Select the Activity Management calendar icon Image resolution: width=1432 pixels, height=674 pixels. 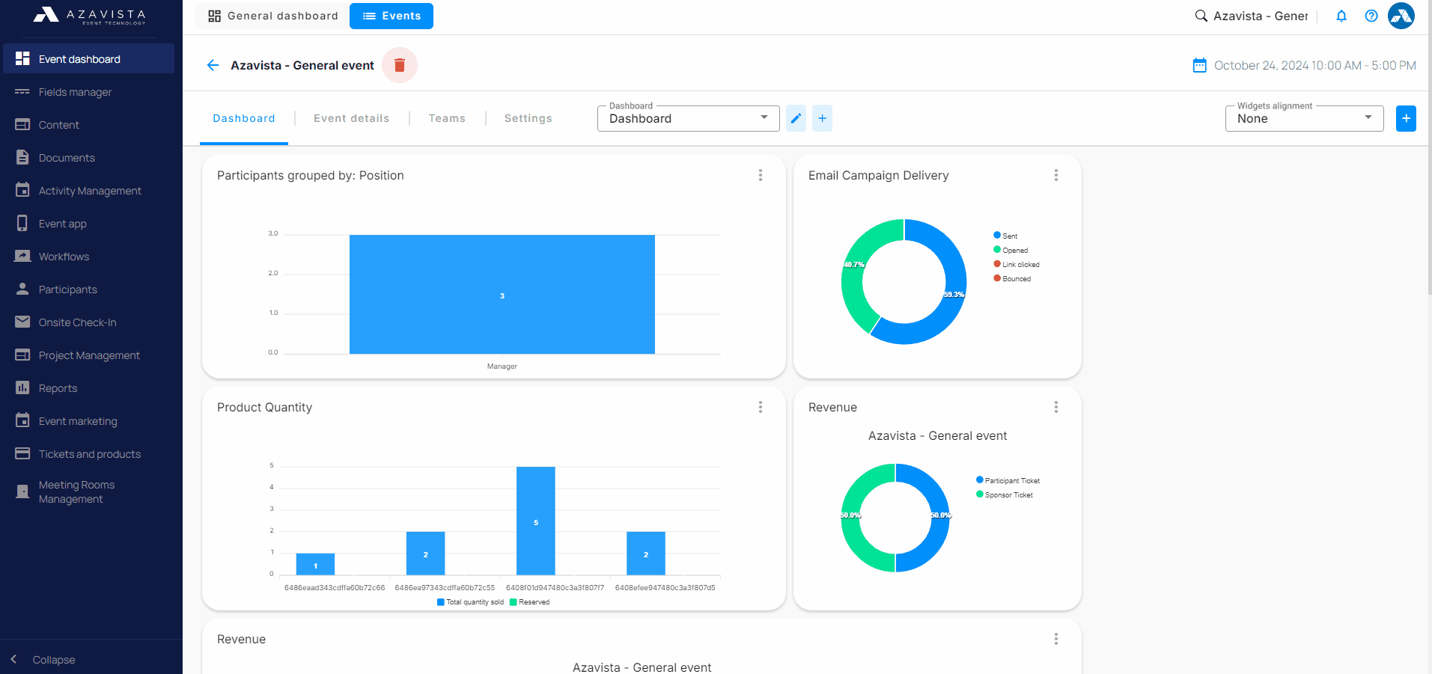click(x=22, y=191)
